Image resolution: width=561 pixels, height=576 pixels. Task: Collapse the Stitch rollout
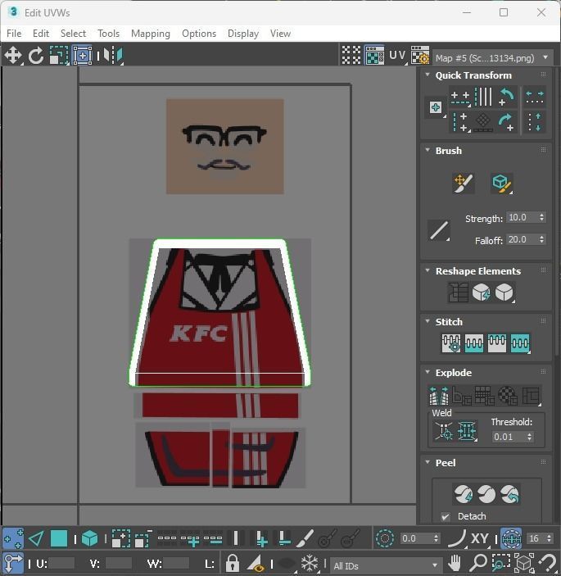click(428, 321)
